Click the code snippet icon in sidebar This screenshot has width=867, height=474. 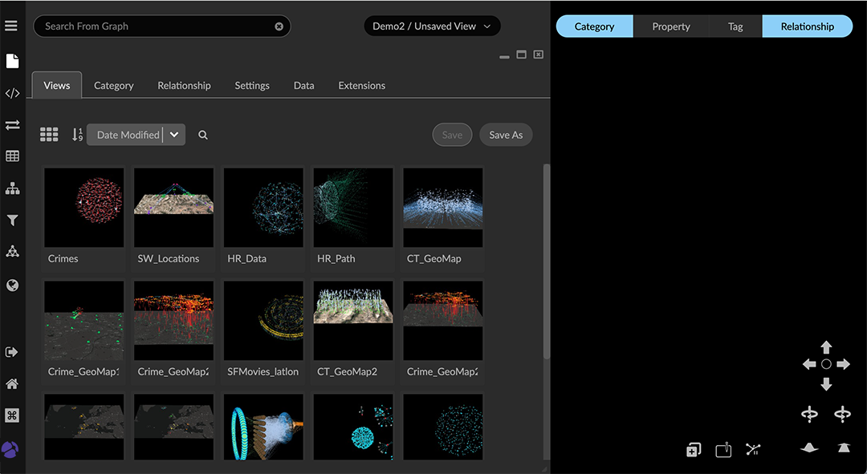[12, 93]
